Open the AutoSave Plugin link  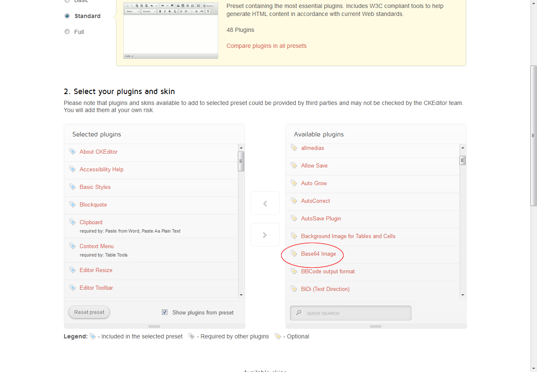[321, 218]
